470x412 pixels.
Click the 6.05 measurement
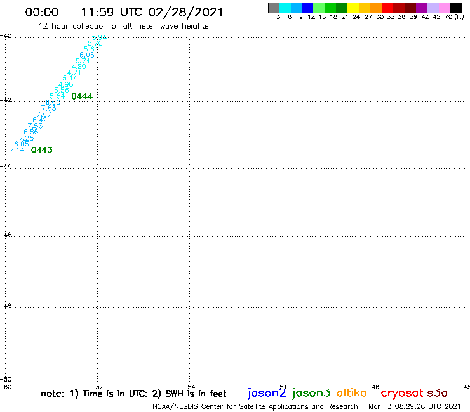(x=87, y=55)
